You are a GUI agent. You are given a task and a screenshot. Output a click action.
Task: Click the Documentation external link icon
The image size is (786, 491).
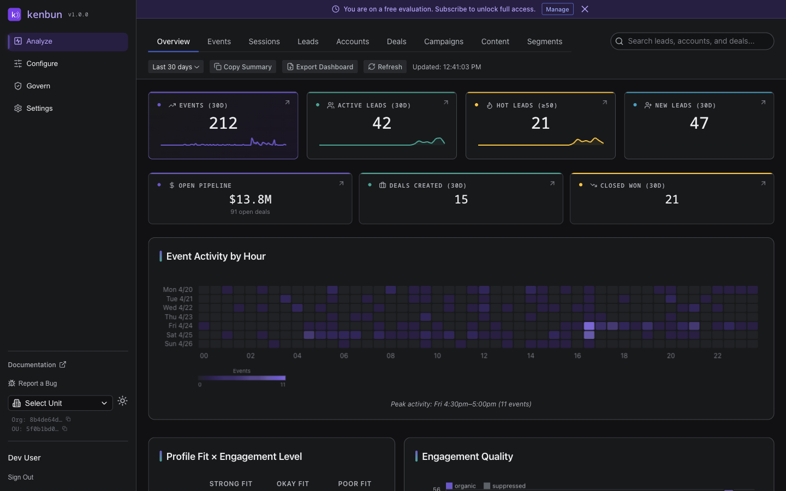(63, 364)
